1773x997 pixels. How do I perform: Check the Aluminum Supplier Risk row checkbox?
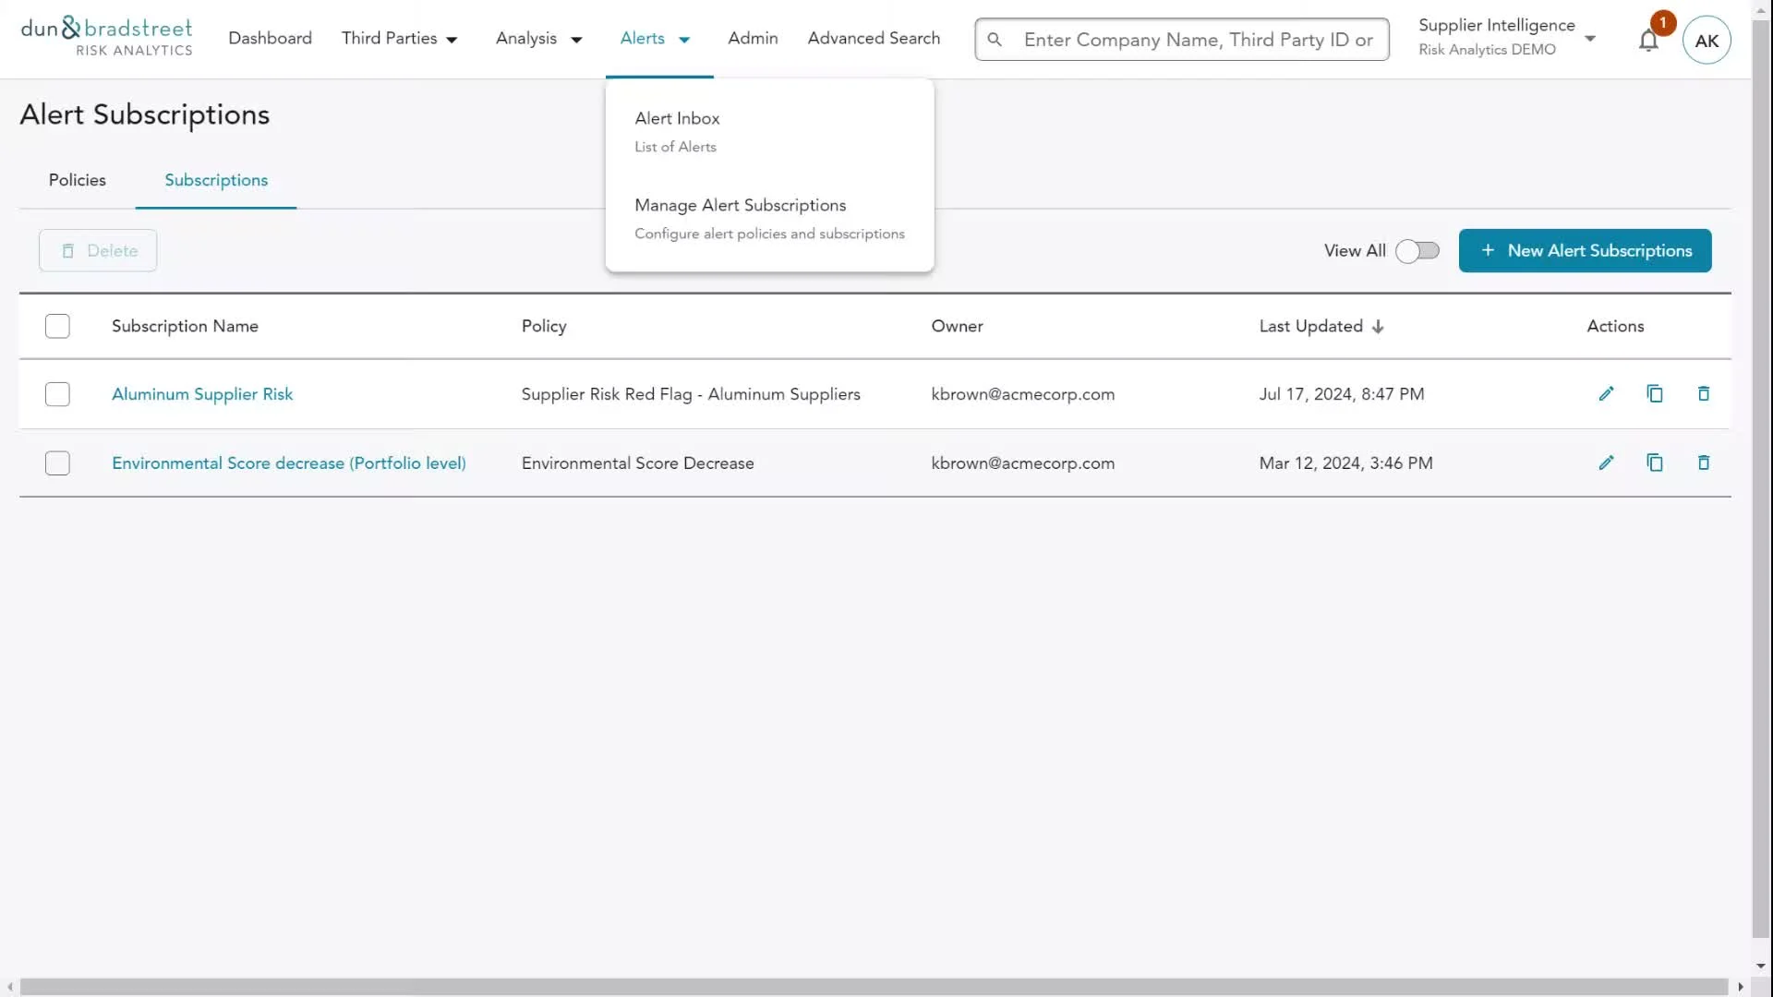57,394
